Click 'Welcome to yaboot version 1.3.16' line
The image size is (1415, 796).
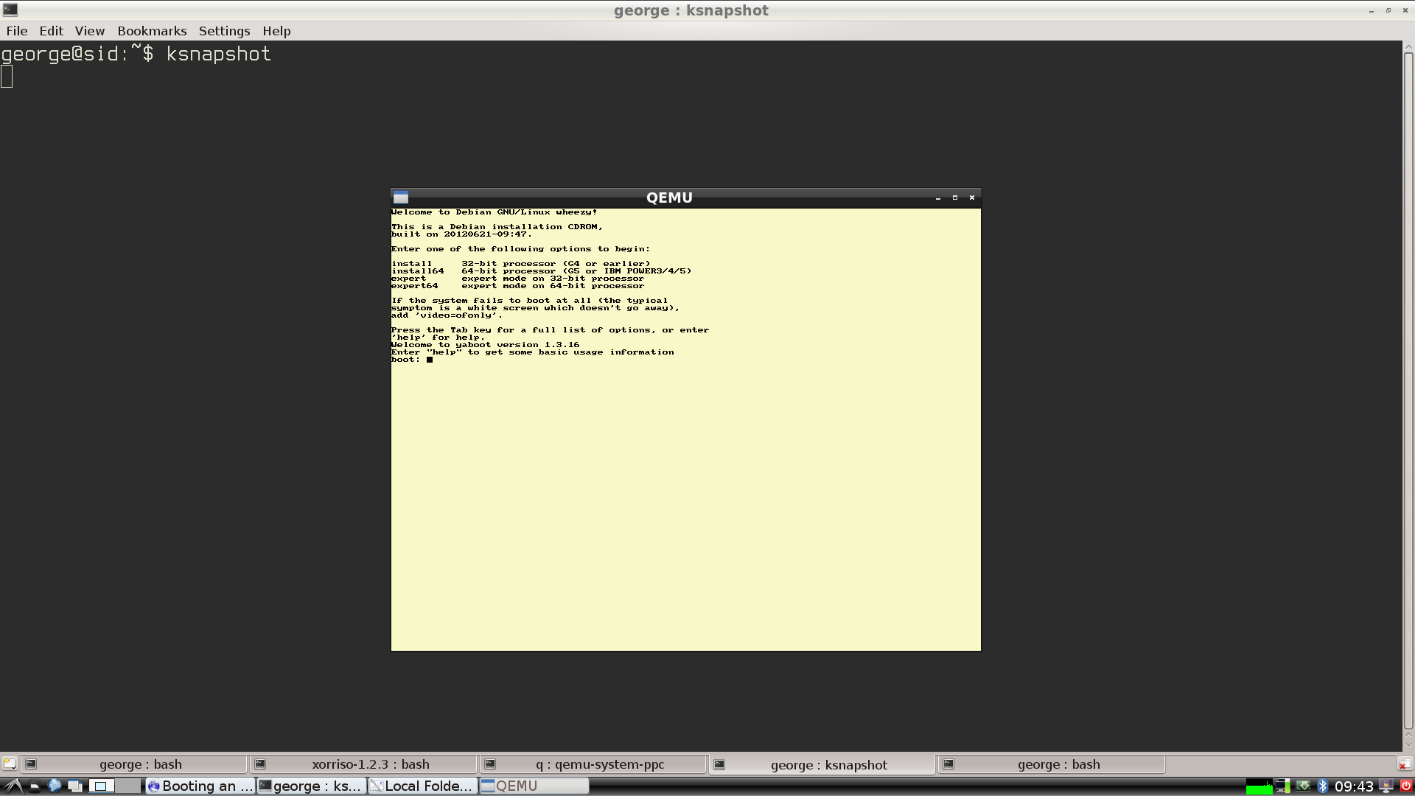[485, 345]
